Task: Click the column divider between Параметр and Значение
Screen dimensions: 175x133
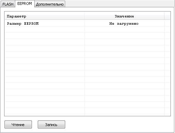Action: click(x=85, y=16)
